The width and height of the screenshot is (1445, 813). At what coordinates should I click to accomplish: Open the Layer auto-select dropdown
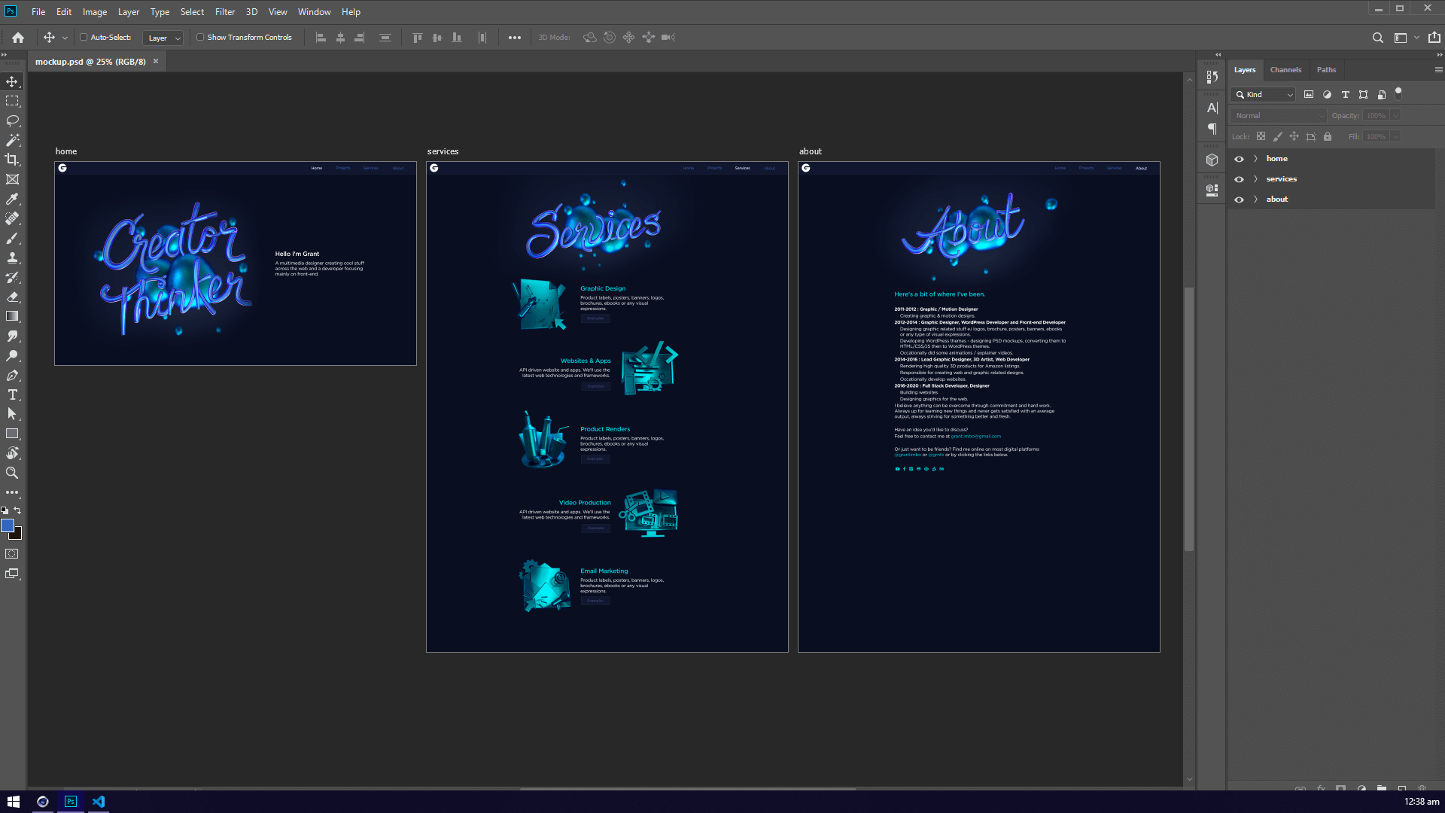click(x=163, y=38)
